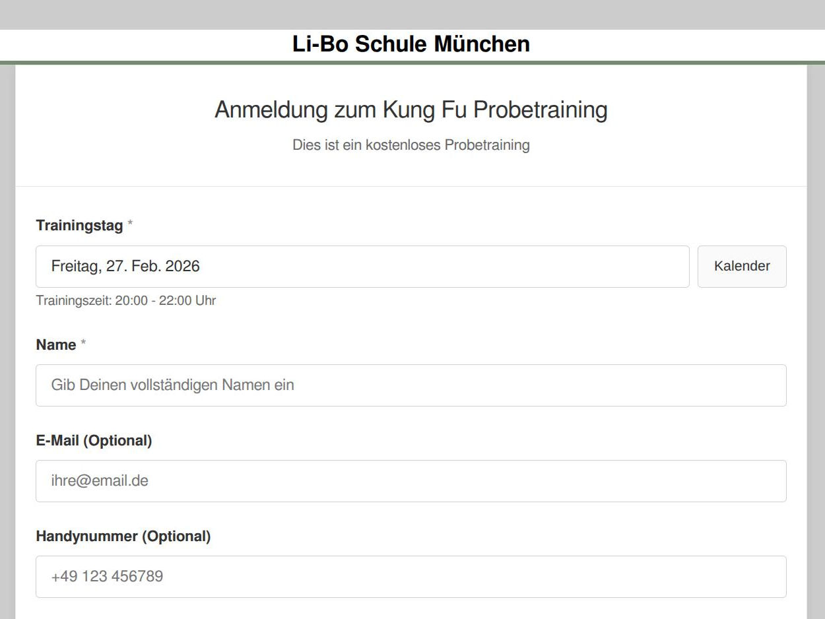Click the Li-Bo Schule München header
Viewport: 825px width, 619px height.
pos(411,44)
